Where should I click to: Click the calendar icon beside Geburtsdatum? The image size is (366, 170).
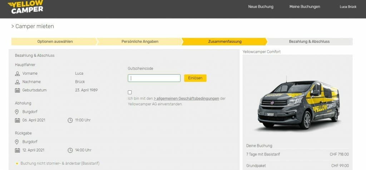coord(17,90)
